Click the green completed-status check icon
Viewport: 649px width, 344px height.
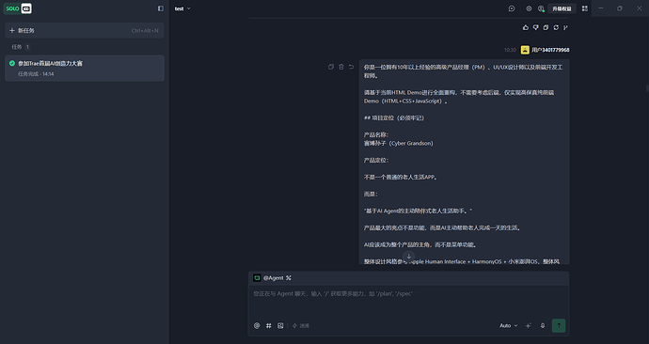pos(12,63)
